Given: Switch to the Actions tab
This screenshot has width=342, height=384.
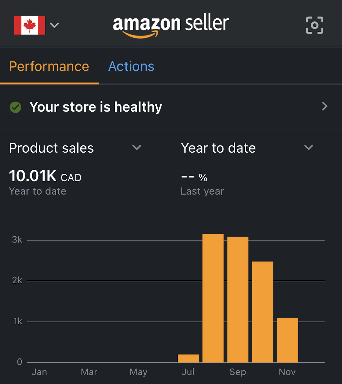Looking at the screenshot, I should pos(131,66).
